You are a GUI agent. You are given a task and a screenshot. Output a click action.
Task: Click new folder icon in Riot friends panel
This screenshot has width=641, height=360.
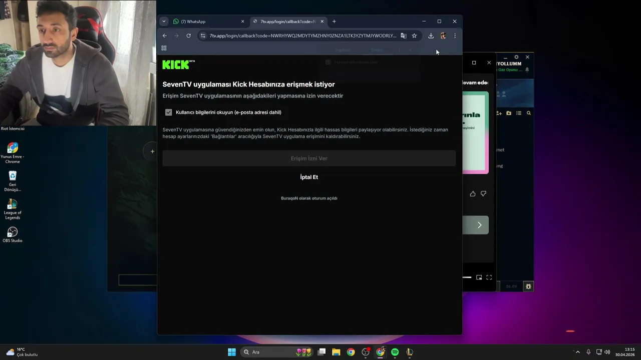[x=509, y=113]
